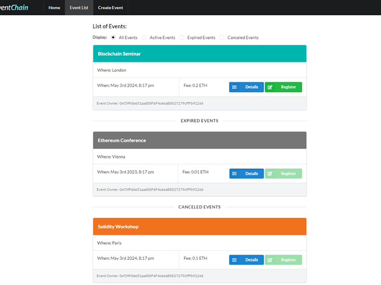
Task: Click the 'List of Events:' heading
Action: 110,26
